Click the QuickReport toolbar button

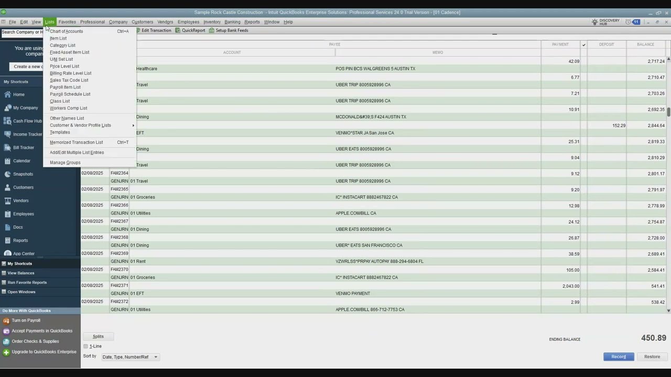tap(190, 30)
